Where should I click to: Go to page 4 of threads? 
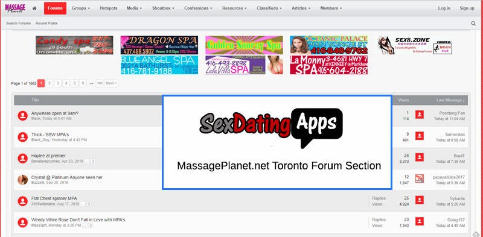click(x=66, y=83)
